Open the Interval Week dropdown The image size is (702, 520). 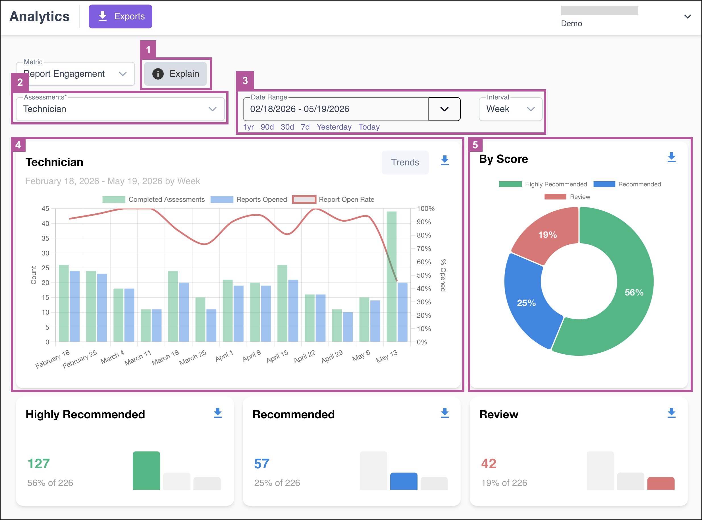point(510,109)
